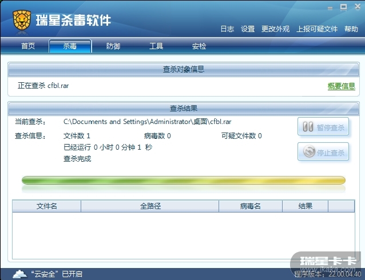Minimize the antivirus window
This screenshot has width=365, height=280.
[330, 8]
